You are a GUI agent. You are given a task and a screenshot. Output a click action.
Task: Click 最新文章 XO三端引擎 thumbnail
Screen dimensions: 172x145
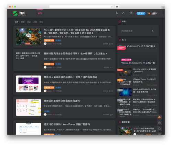(126, 131)
